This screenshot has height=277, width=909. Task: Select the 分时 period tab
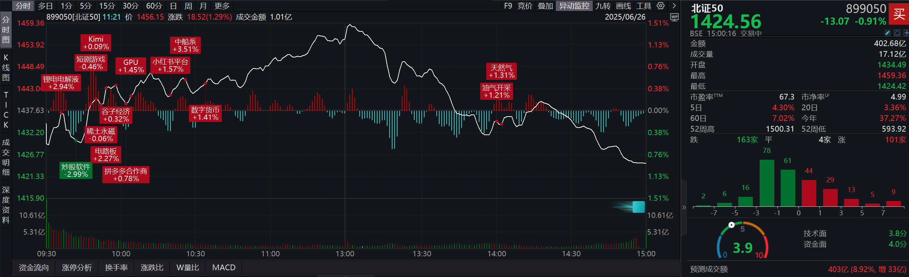click(x=23, y=6)
